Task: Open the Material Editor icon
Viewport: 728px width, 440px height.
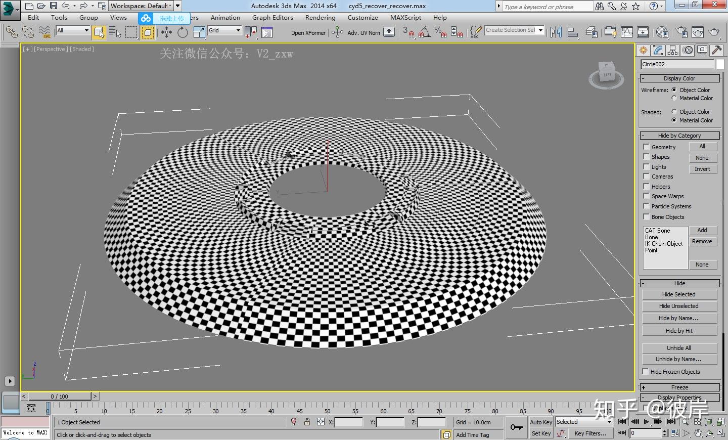Action: click(x=662, y=33)
